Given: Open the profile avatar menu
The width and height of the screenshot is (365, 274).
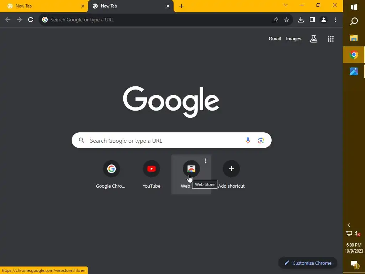Looking at the screenshot, I should [324, 20].
